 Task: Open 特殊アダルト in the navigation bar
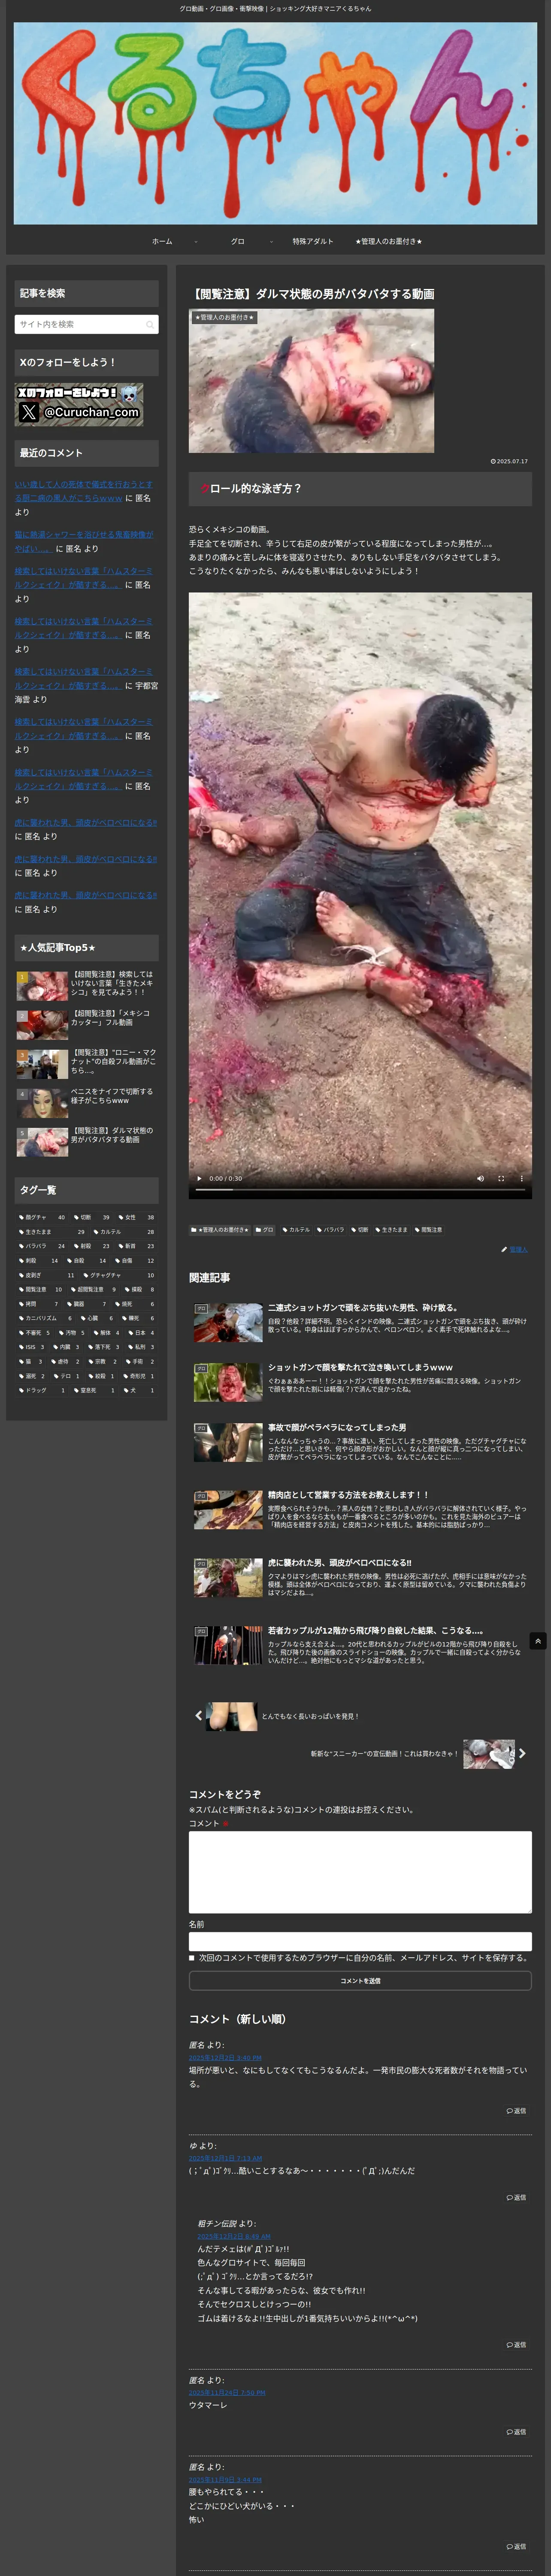313,241
